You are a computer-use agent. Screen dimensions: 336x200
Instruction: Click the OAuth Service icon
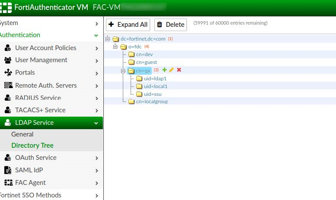8,158
